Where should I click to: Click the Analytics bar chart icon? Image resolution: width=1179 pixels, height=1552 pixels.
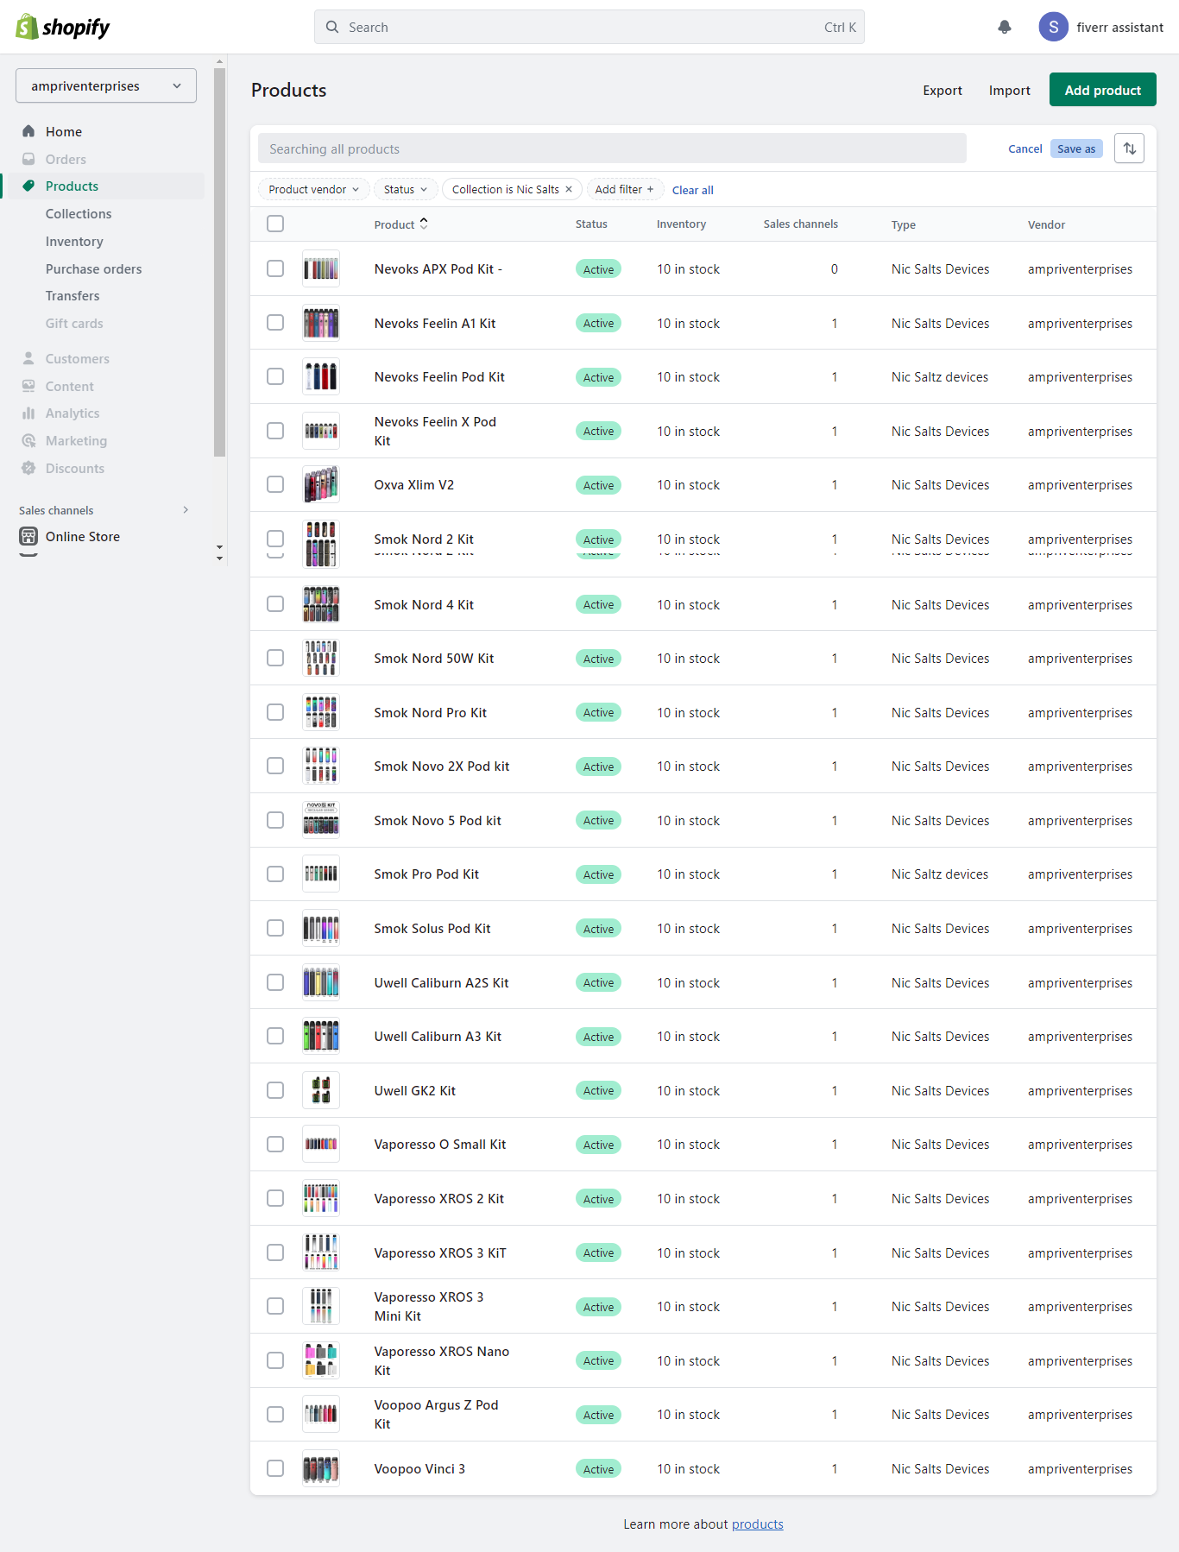[28, 413]
